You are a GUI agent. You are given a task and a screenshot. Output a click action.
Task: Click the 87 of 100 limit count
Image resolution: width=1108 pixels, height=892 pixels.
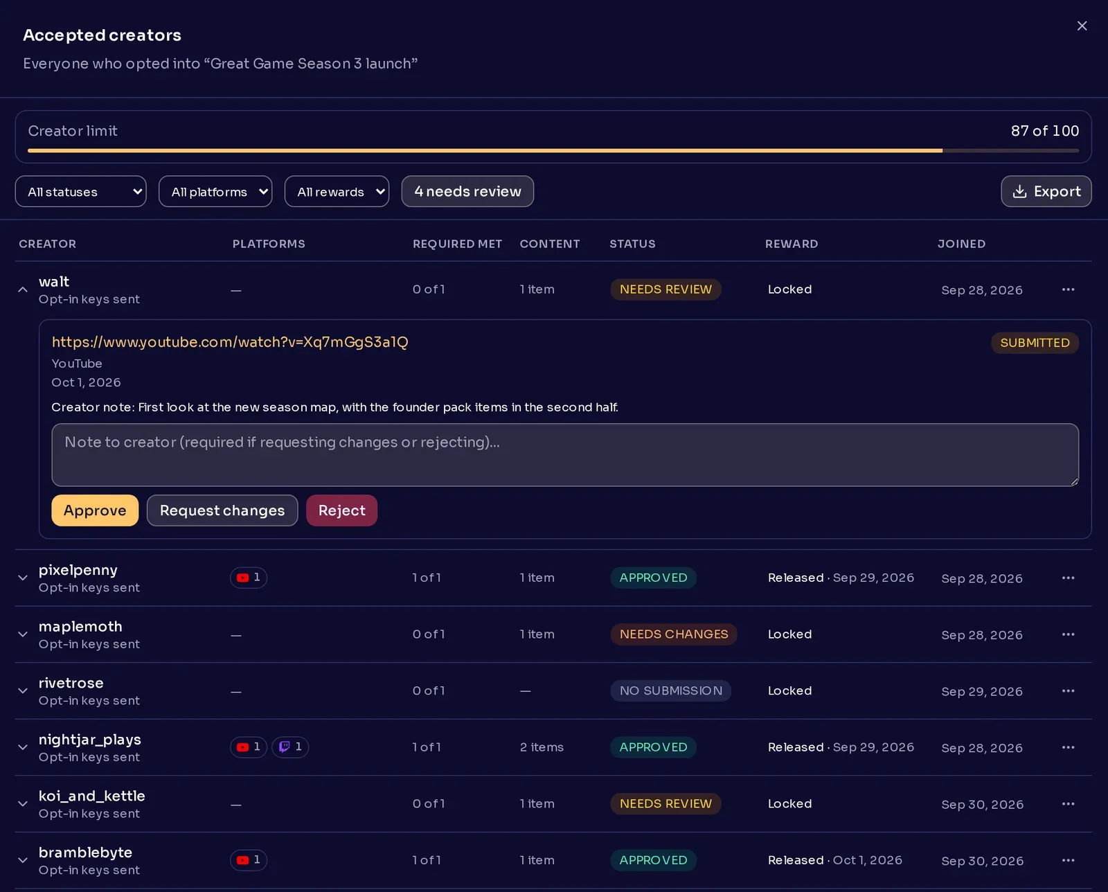point(1044,131)
